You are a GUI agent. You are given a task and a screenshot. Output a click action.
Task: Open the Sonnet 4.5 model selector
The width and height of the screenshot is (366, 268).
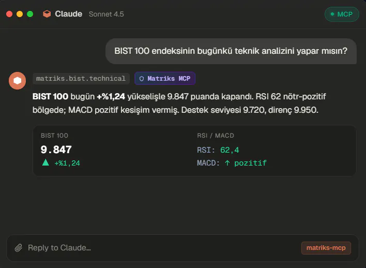click(x=106, y=14)
